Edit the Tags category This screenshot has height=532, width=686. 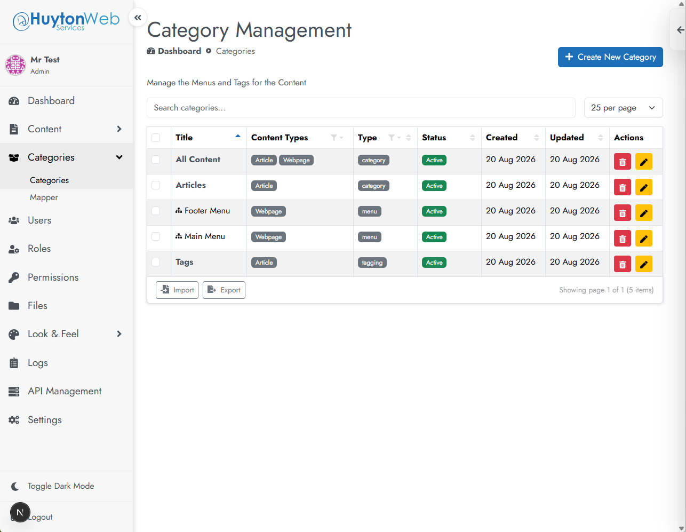pyautogui.click(x=644, y=264)
